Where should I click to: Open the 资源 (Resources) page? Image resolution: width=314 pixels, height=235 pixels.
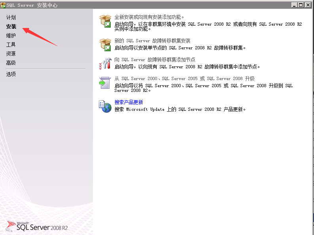coord(11,54)
